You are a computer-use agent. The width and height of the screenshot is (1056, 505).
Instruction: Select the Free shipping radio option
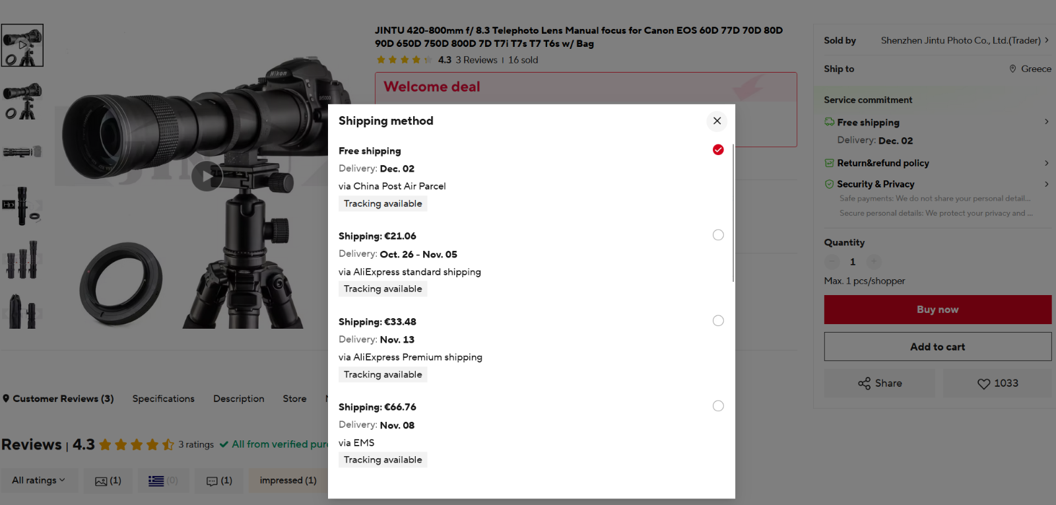[718, 150]
